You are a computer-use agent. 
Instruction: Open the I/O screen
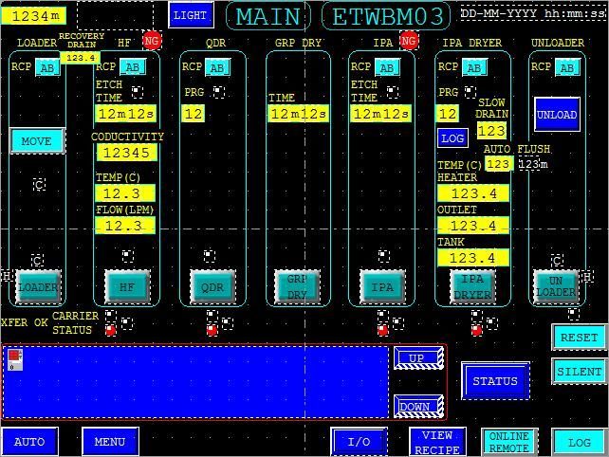[360, 442]
